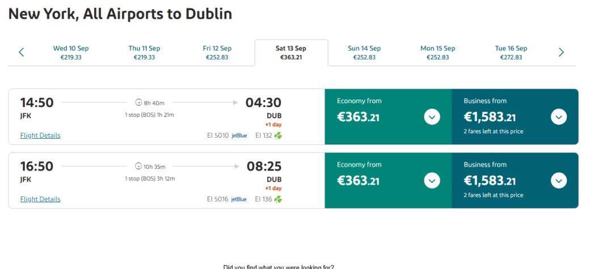Switch to Fri 12 Sep date tab

(x=217, y=53)
